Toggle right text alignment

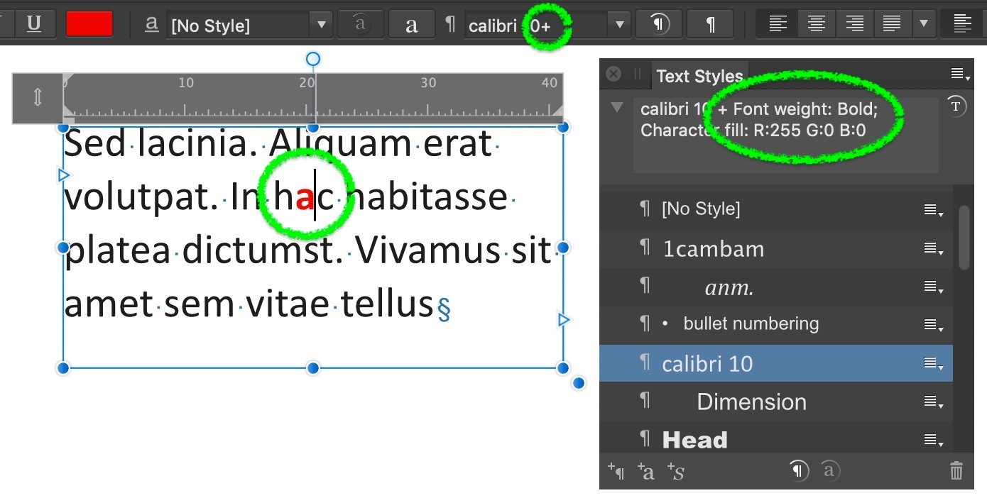coord(854,23)
